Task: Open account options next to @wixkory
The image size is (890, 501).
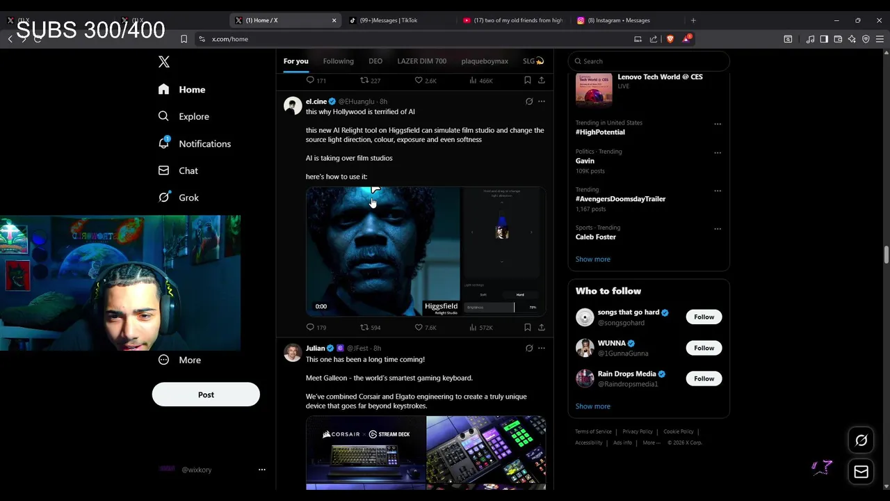Action: [262, 470]
